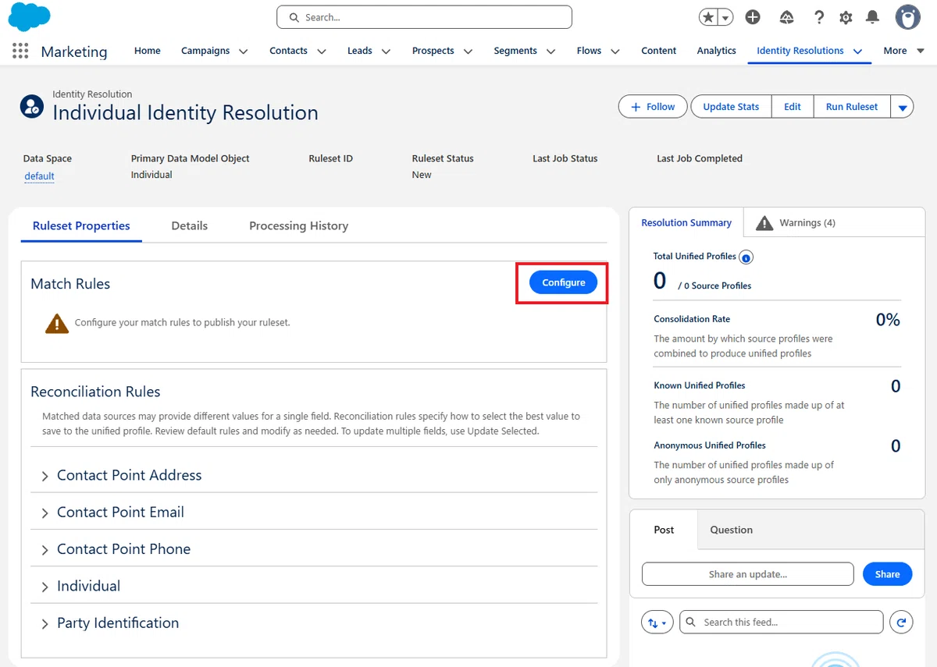
Task: Click the Total Unified Profiles info icon
Action: click(x=746, y=257)
